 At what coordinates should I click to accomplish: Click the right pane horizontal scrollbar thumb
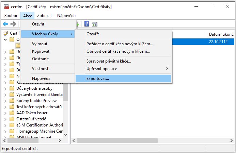pos(117,141)
